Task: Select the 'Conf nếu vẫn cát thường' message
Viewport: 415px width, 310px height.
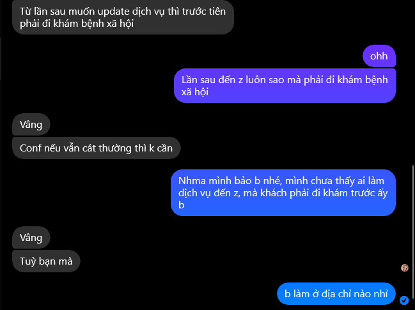Action: point(97,148)
